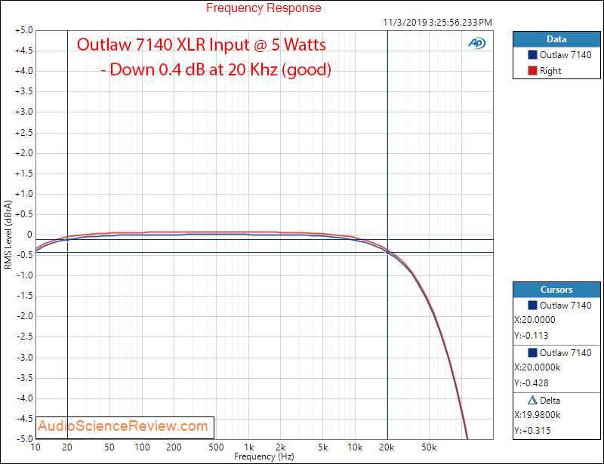Screen dimensions: 604x464
Task: Click the 20k tick label on the frequency axis
Action: pyautogui.click(x=387, y=447)
